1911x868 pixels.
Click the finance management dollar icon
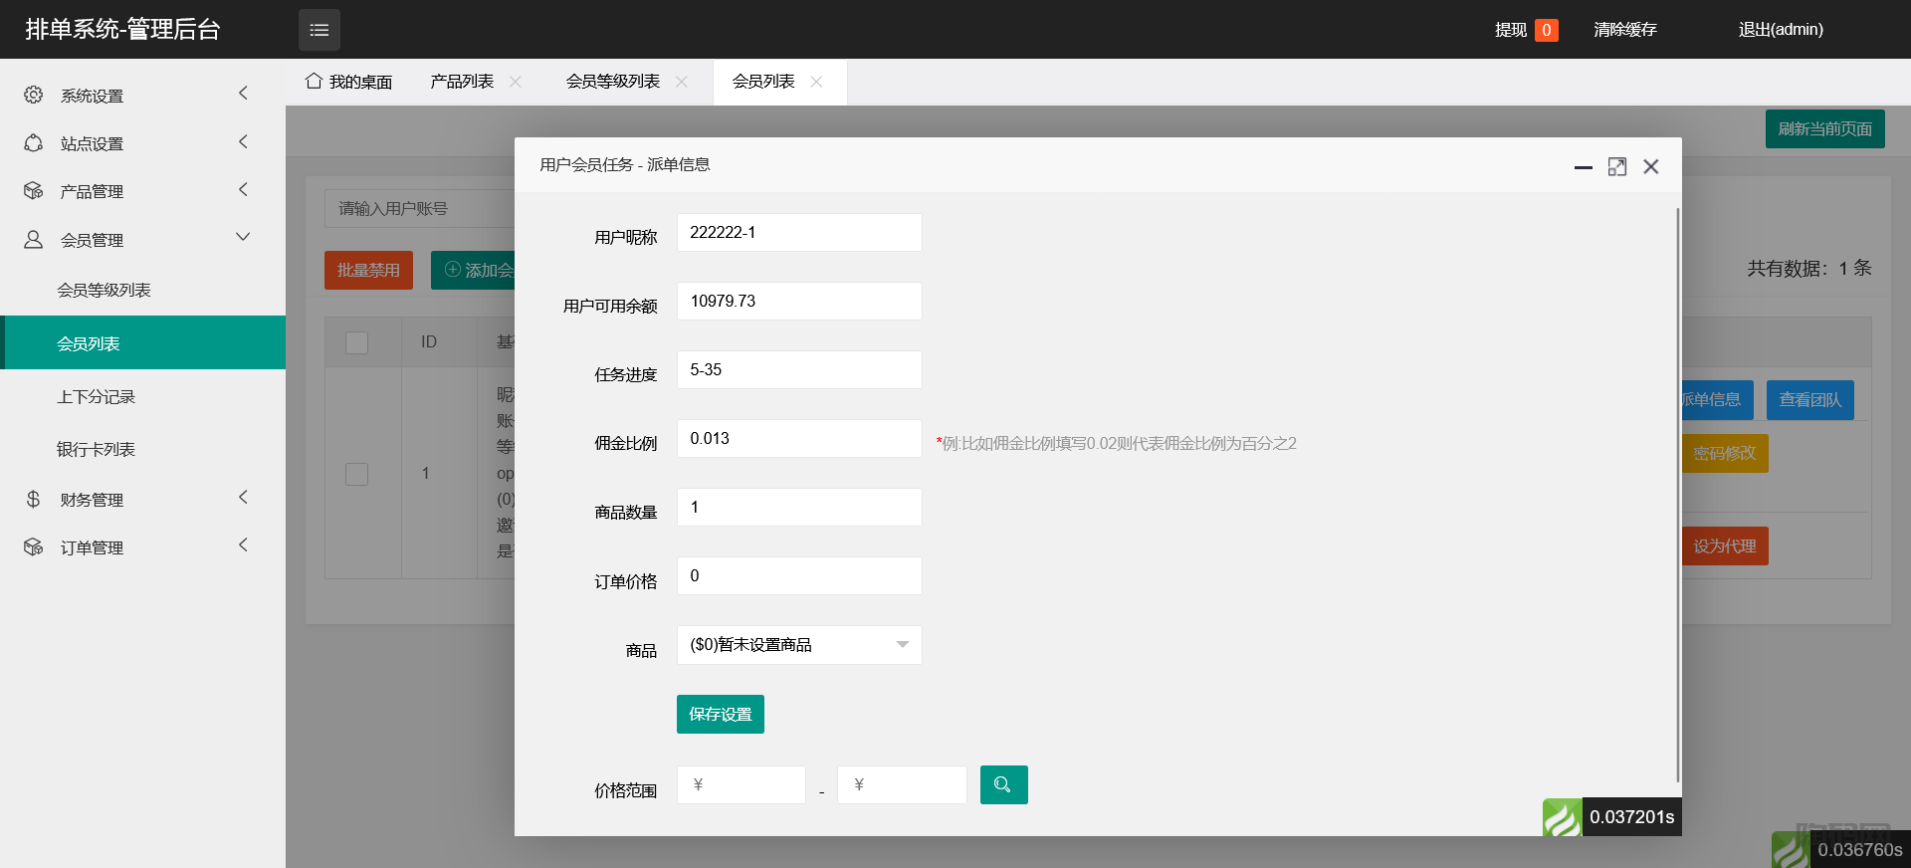tap(34, 499)
